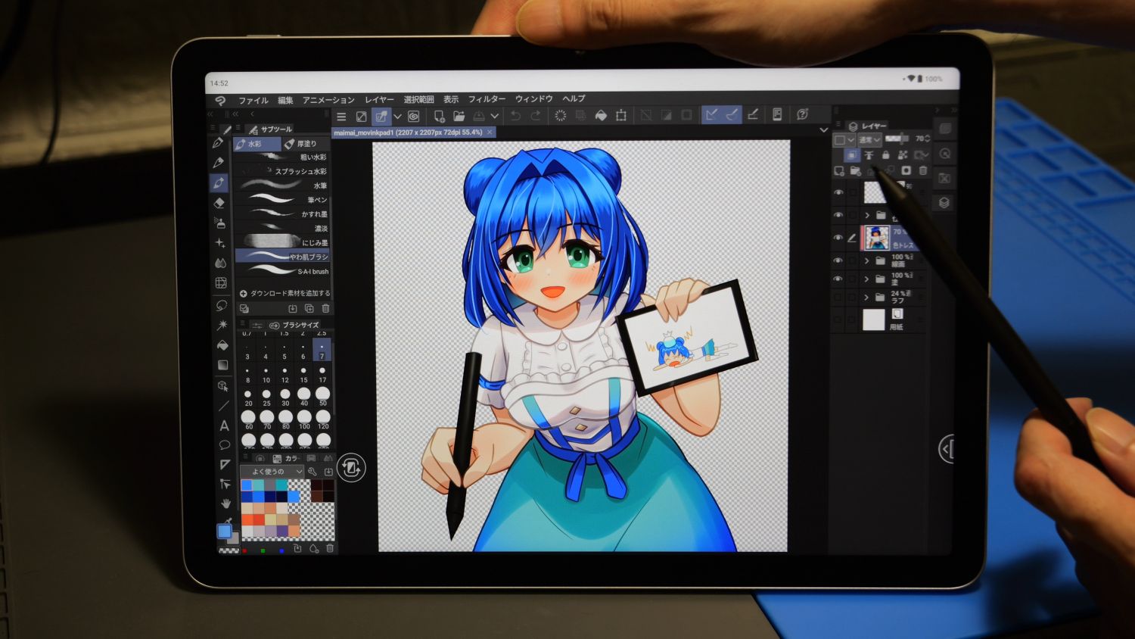Pick the orange-red swatch in color set
This screenshot has height=639, width=1135.
coord(259,519)
